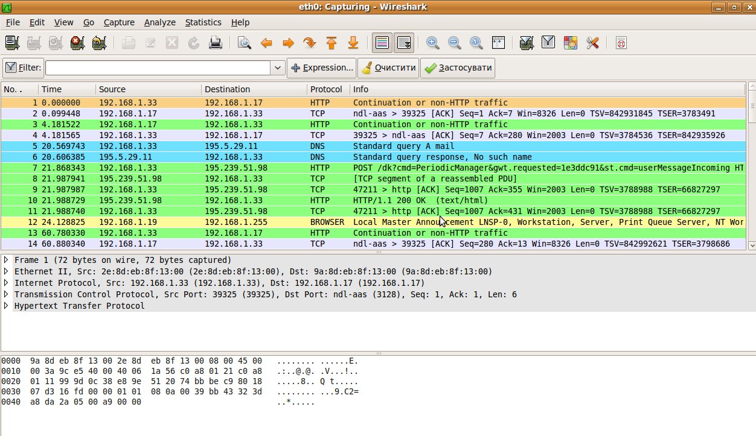Click the go to packet icon
This screenshot has height=436, width=756.
point(310,43)
